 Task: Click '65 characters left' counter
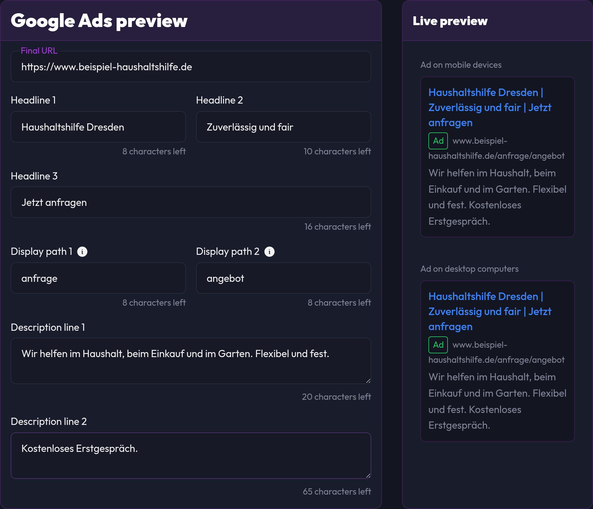337,491
